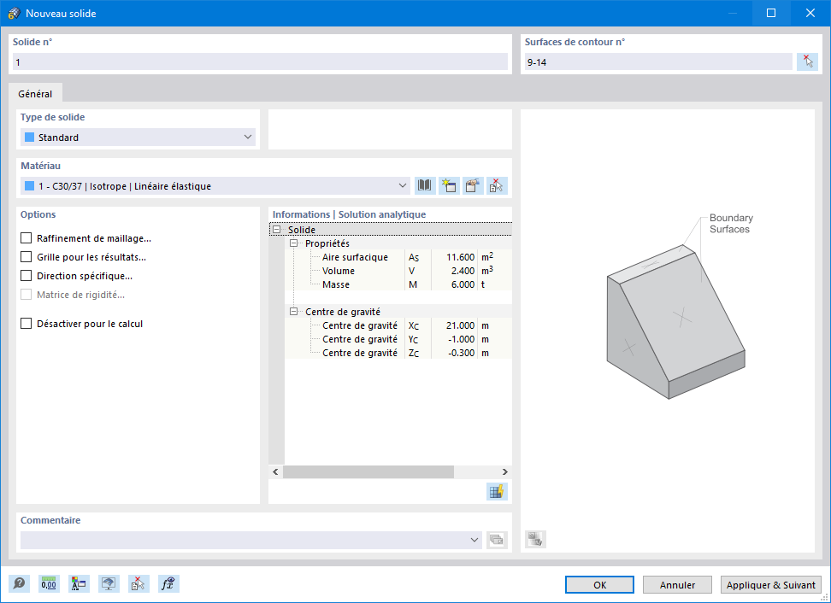Click the Xc value 21.000
831x603 pixels.
[460, 325]
